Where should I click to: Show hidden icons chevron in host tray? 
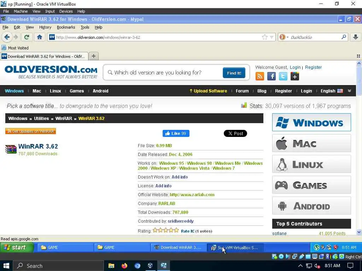coord(300,266)
